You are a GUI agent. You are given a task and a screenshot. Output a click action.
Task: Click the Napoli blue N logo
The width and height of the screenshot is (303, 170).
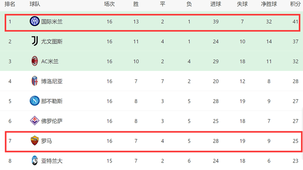35,101
